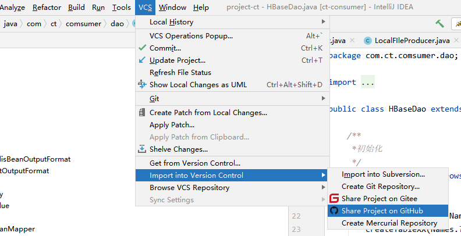
Task: Click the java breadcrumb
Action: tap(10, 24)
